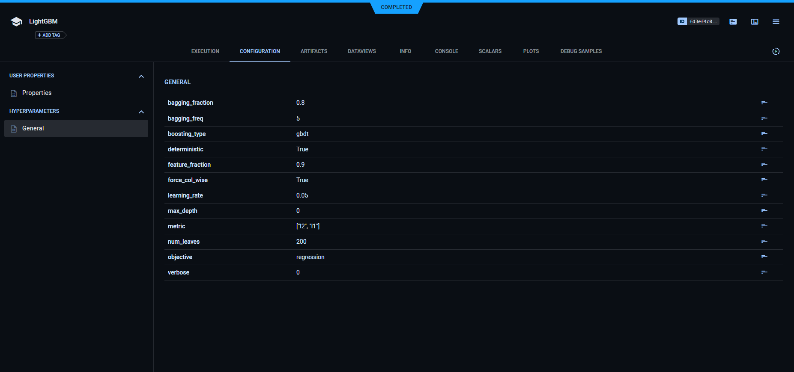
Task: Click the compare icon on bagging_fraction row
Action: click(x=764, y=103)
